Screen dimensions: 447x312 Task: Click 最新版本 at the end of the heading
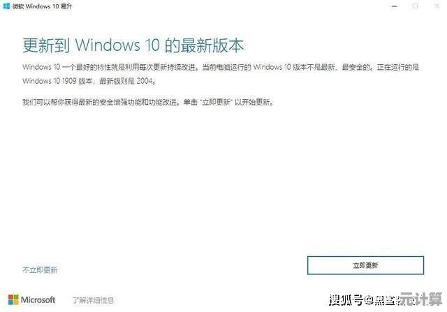212,45
